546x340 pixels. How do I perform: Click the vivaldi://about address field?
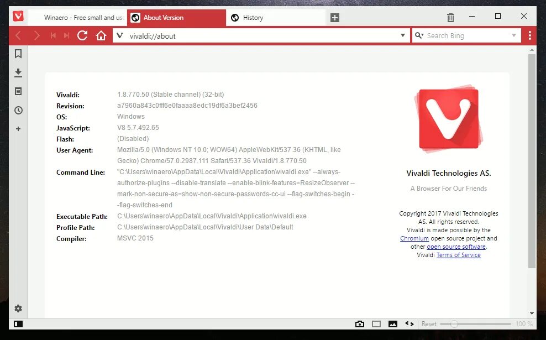pos(262,35)
